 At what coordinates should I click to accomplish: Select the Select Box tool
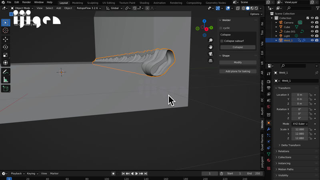6,23
